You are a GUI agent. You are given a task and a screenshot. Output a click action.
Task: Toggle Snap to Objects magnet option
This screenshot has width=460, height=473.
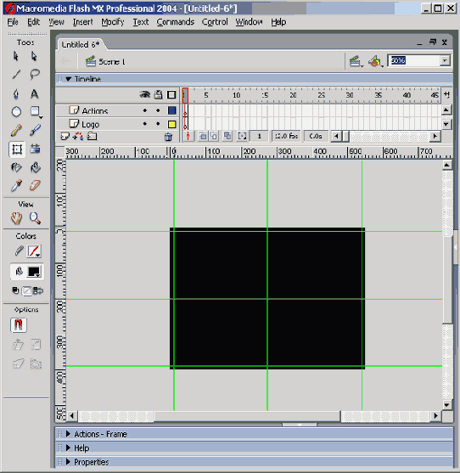point(19,325)
